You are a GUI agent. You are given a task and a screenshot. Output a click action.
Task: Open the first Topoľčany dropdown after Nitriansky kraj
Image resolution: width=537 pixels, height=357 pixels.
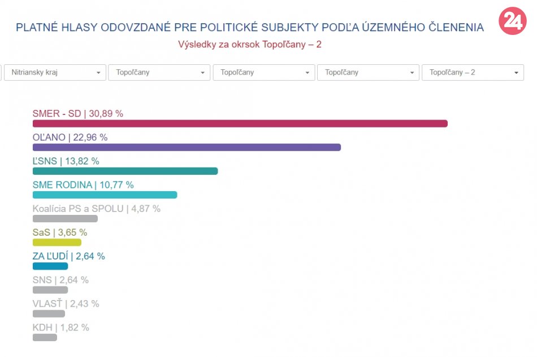(159, 73)
